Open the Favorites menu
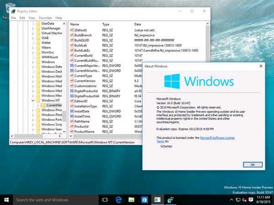The height and width of the screenshot is (205, 274). click(45, 18)
